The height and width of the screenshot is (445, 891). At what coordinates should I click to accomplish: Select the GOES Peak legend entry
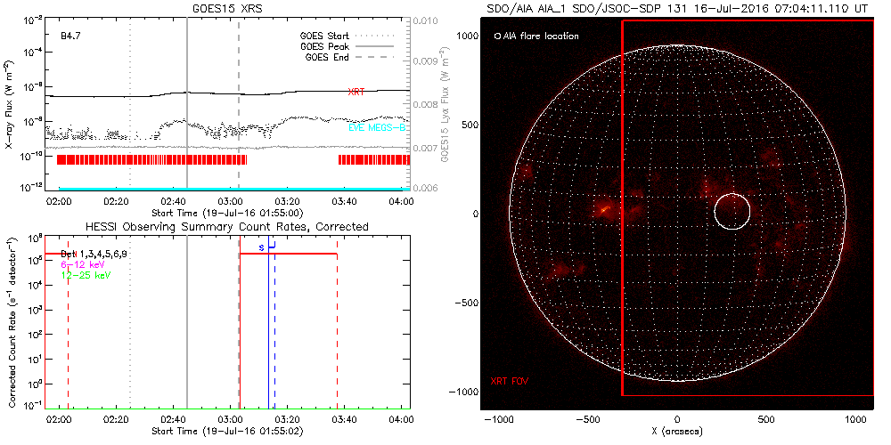(x=329, y=46)
